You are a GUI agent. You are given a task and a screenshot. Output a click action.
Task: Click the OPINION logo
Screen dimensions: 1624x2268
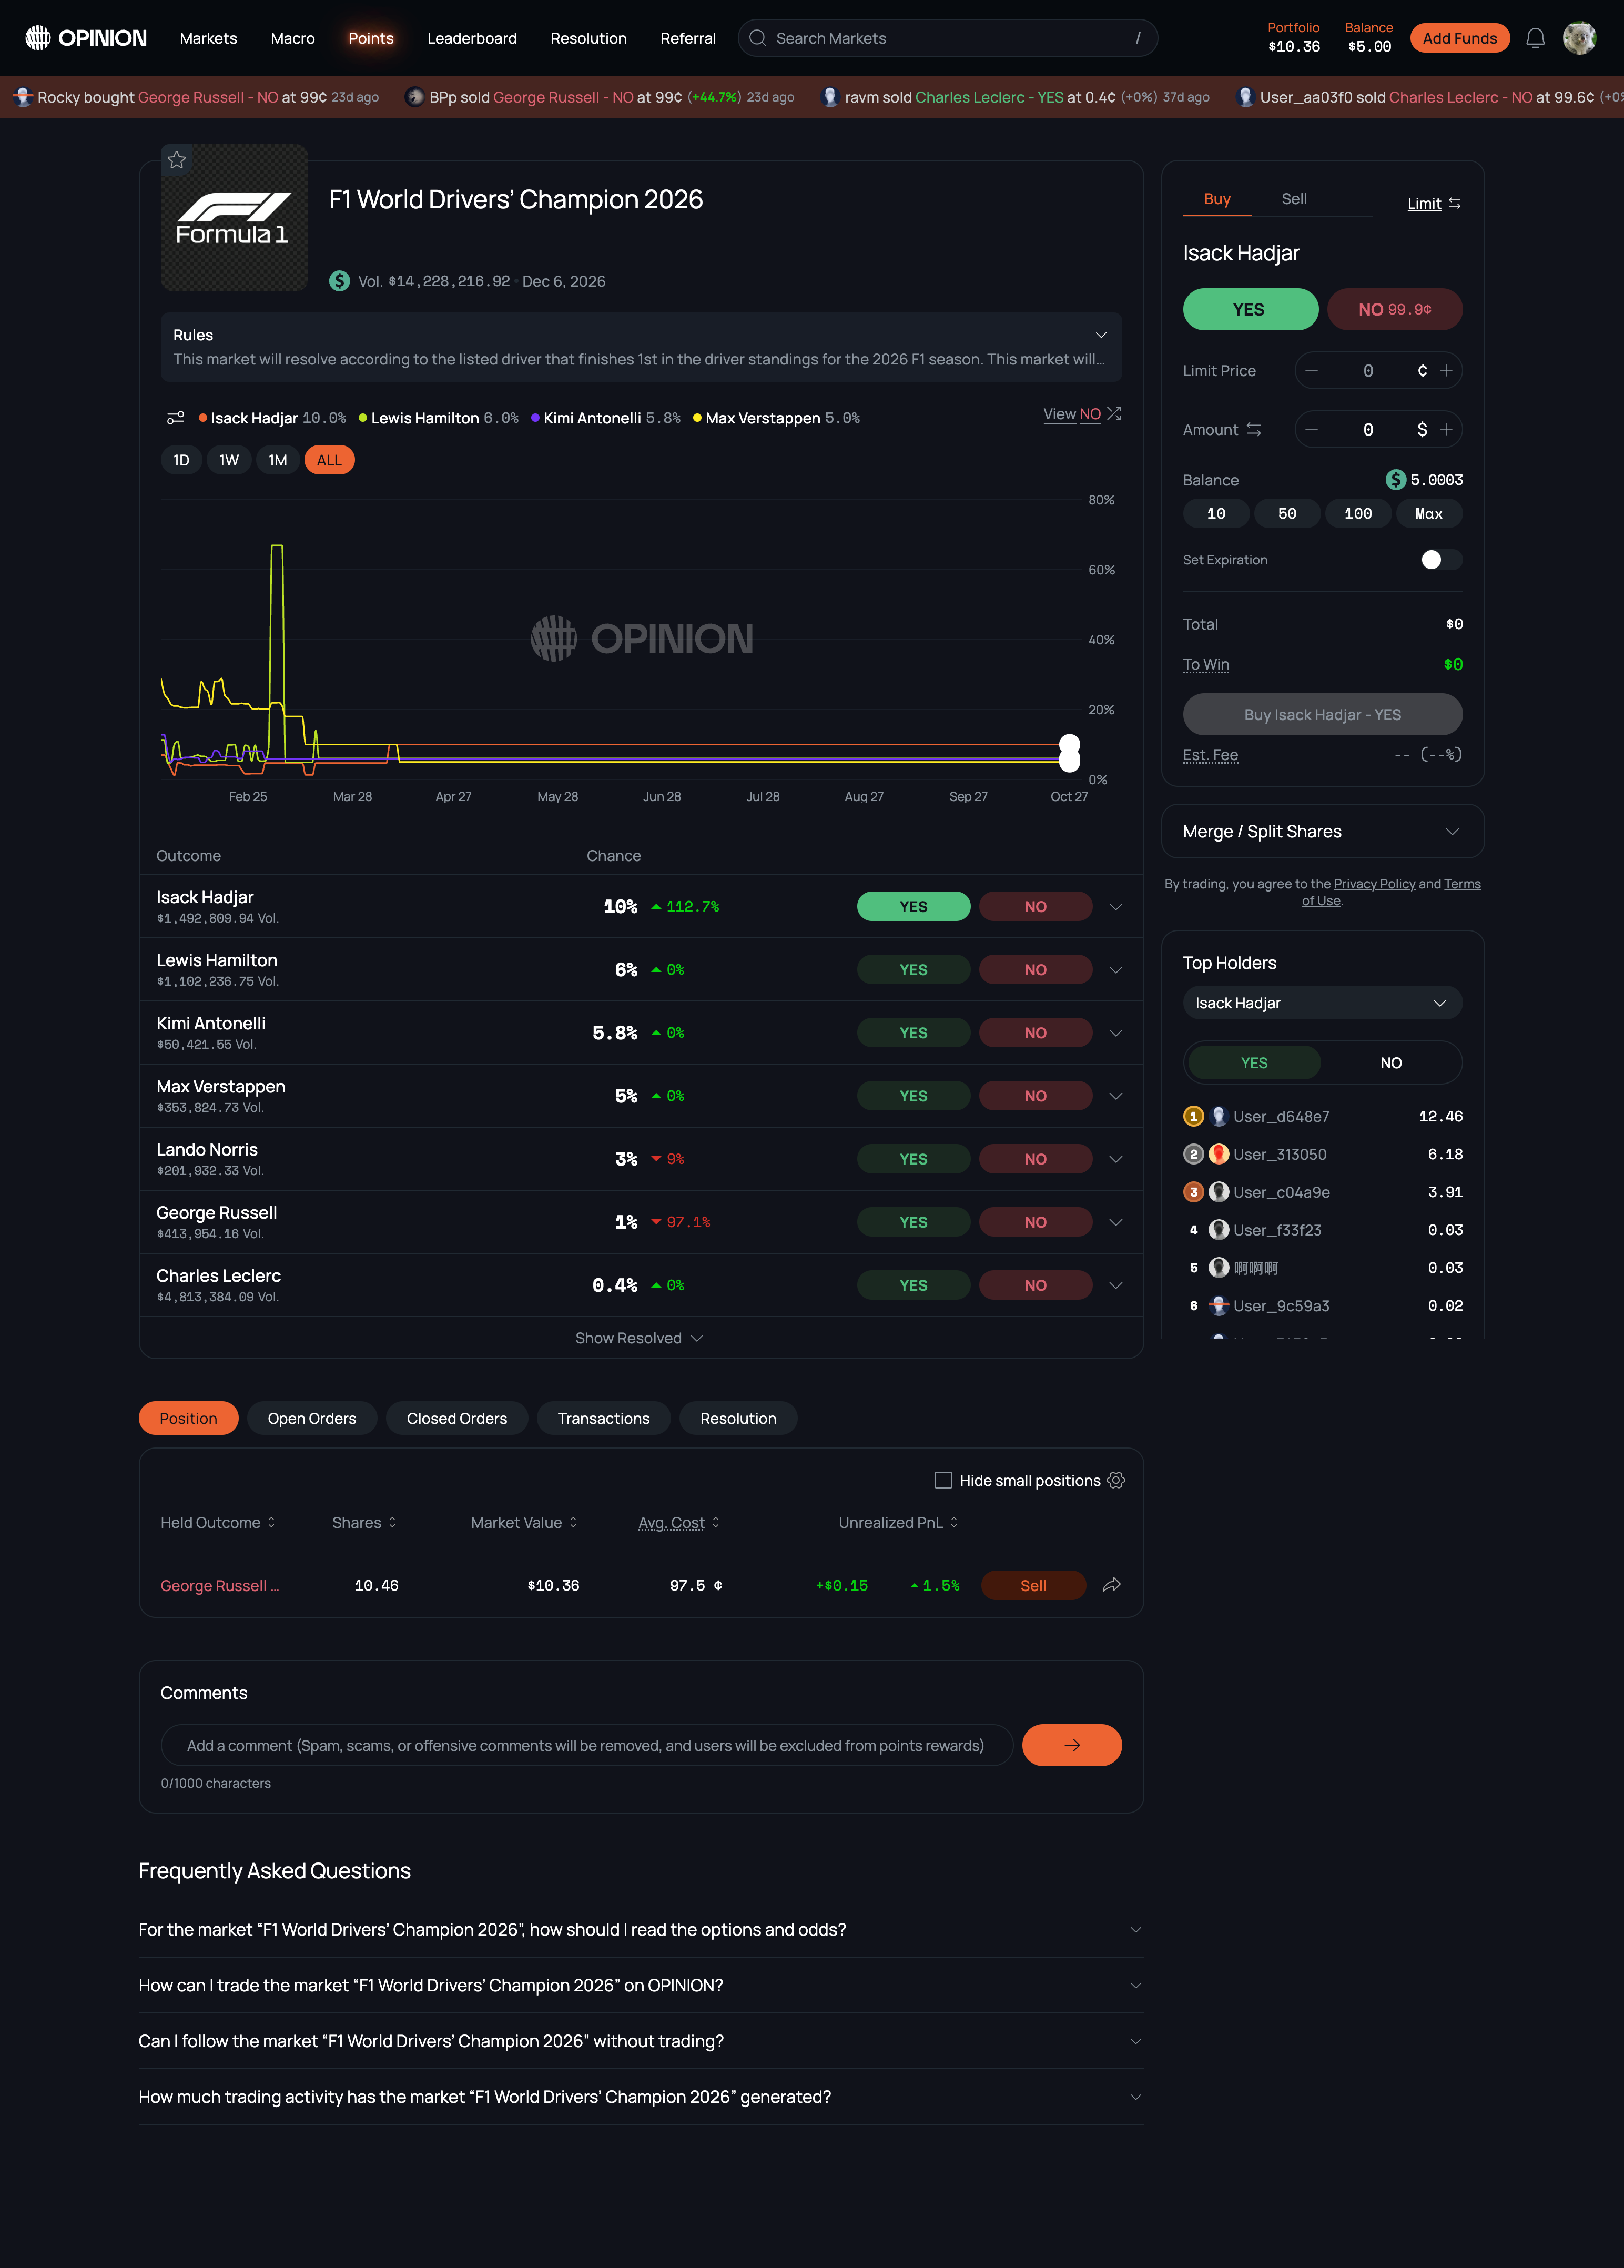coord(86,38)
